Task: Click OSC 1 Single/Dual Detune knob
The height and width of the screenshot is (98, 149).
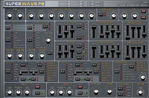Action: tap(10, 56)
